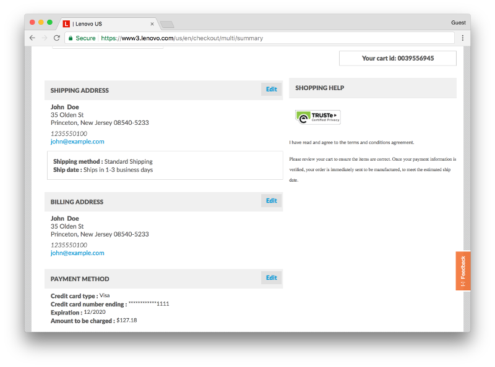The height and width of the screenshot is (367, 495).
Task: Click the credit card type Visa
Action: [105, 295]
